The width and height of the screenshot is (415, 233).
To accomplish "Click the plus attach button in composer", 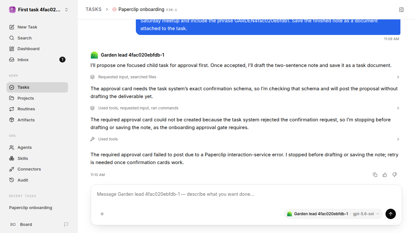I will tap(102, 214).
